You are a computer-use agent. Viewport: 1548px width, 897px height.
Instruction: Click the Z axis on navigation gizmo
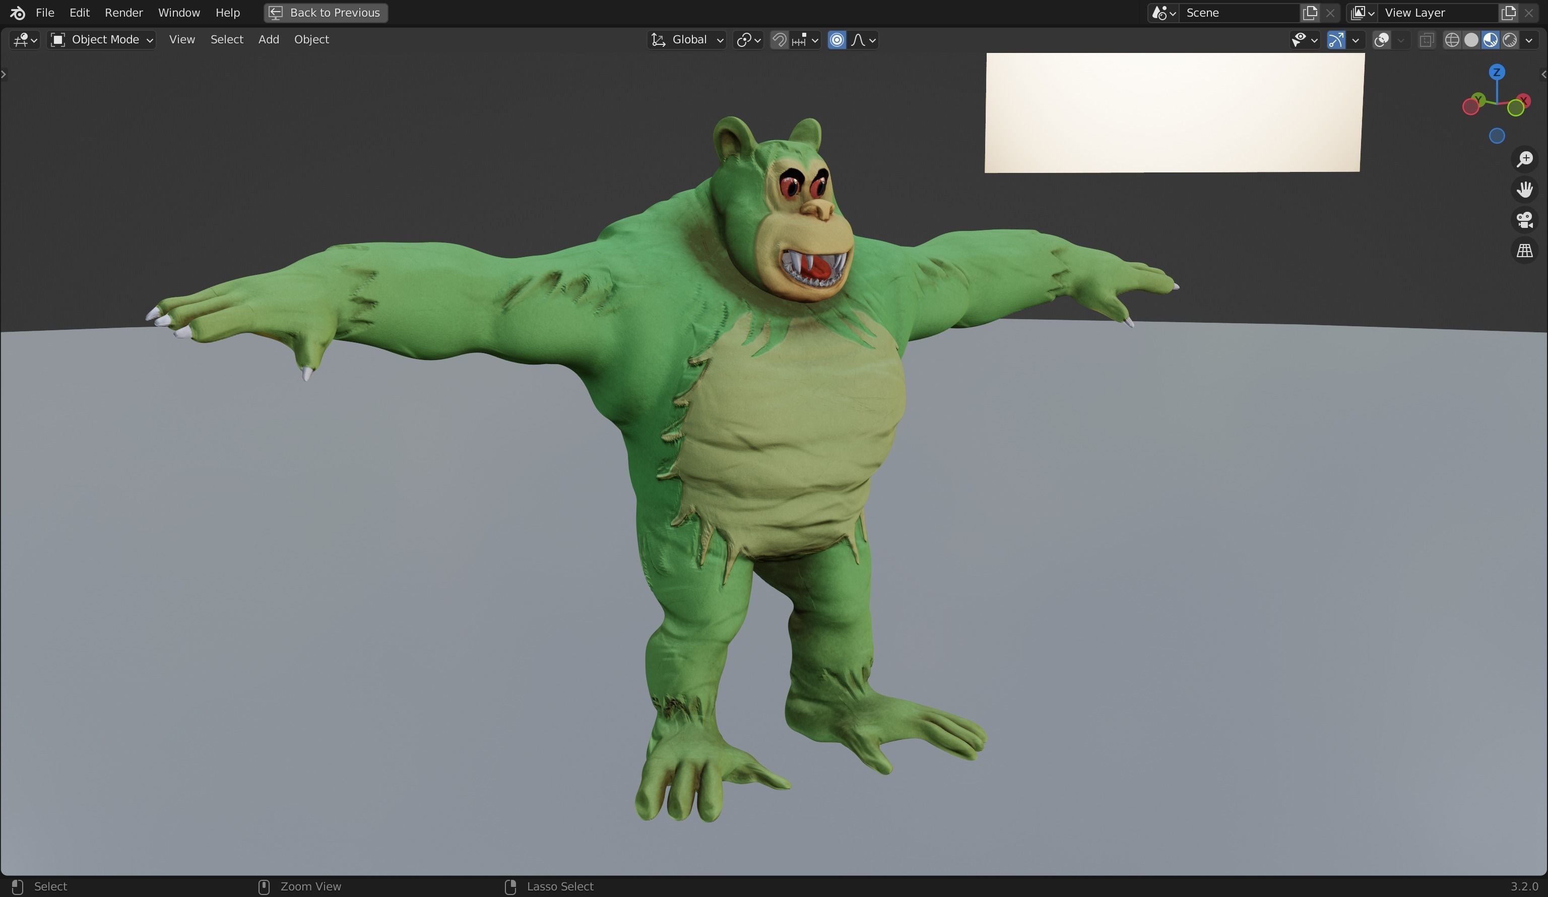point(1497,72)
